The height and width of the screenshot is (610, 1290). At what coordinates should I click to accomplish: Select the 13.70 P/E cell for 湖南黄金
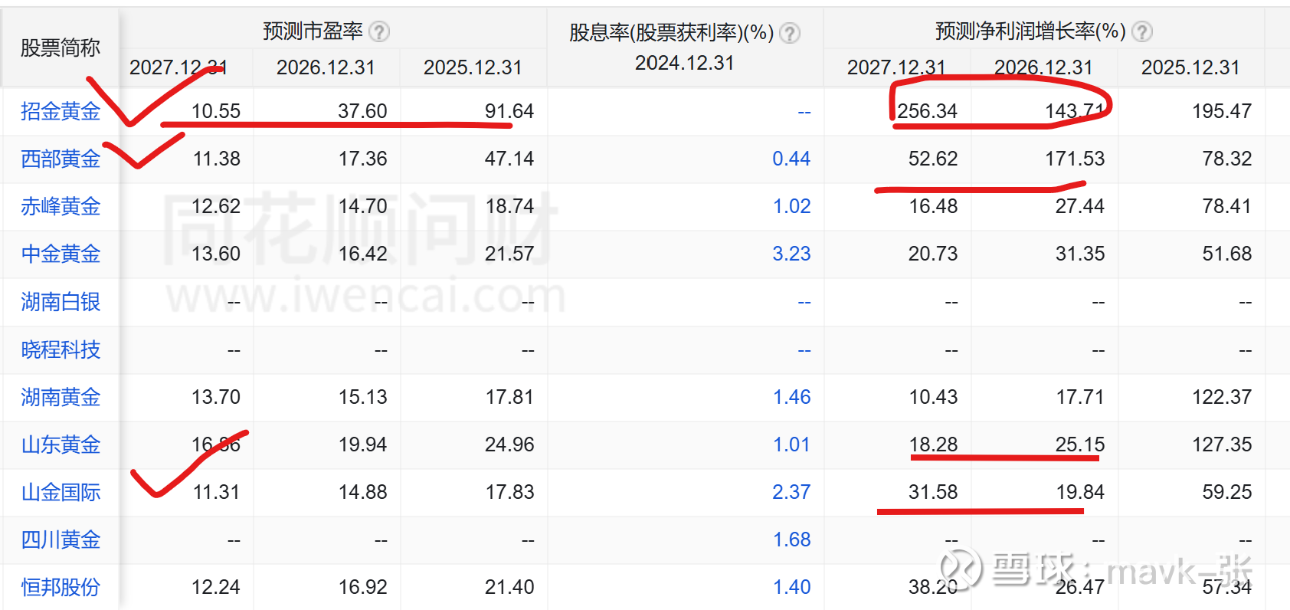pos(216,397)
